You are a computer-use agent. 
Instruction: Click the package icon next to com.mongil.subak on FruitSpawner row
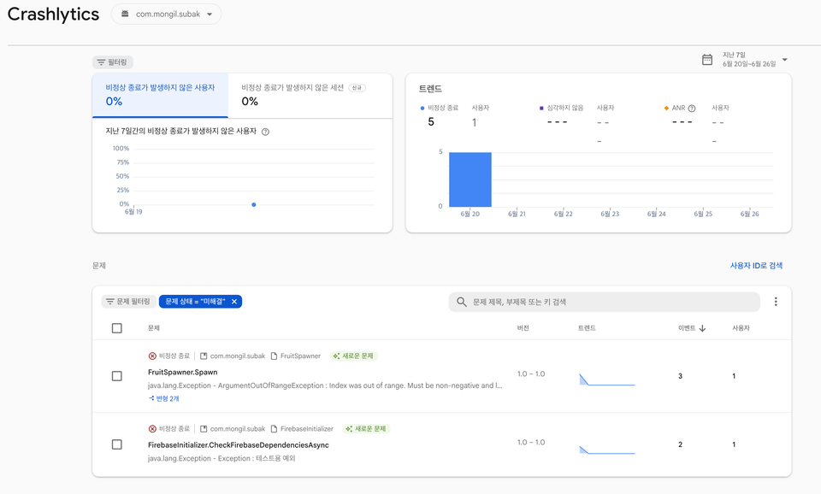(204, 356)
